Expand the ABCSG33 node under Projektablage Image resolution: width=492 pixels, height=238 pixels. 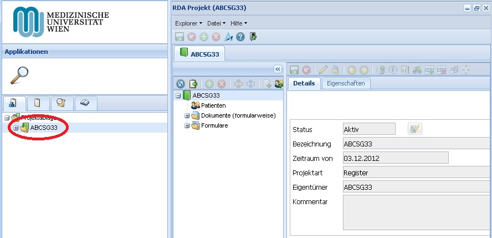16,128
